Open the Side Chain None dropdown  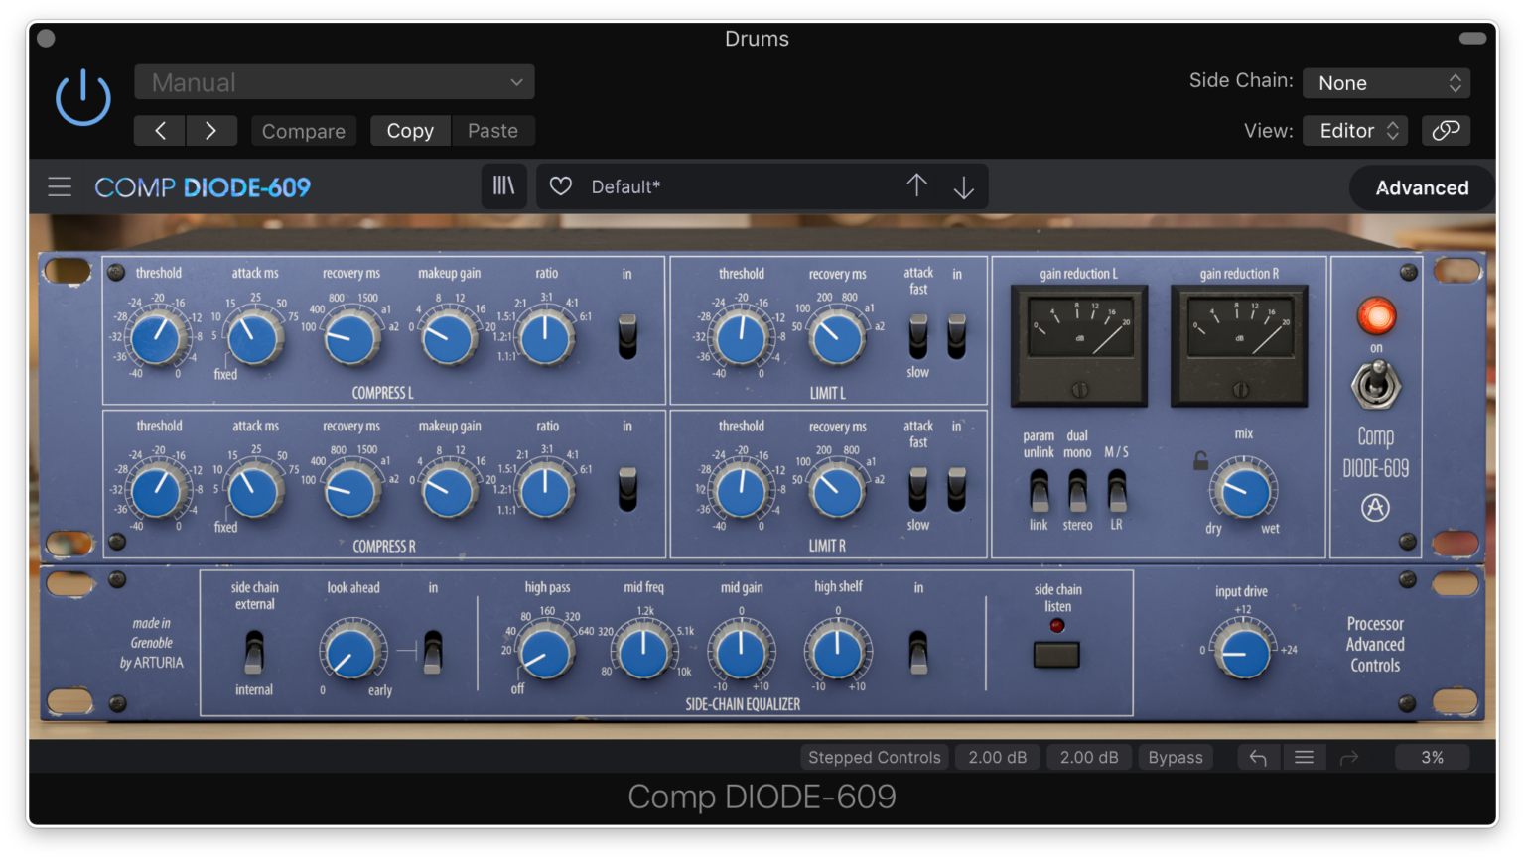1386,83
